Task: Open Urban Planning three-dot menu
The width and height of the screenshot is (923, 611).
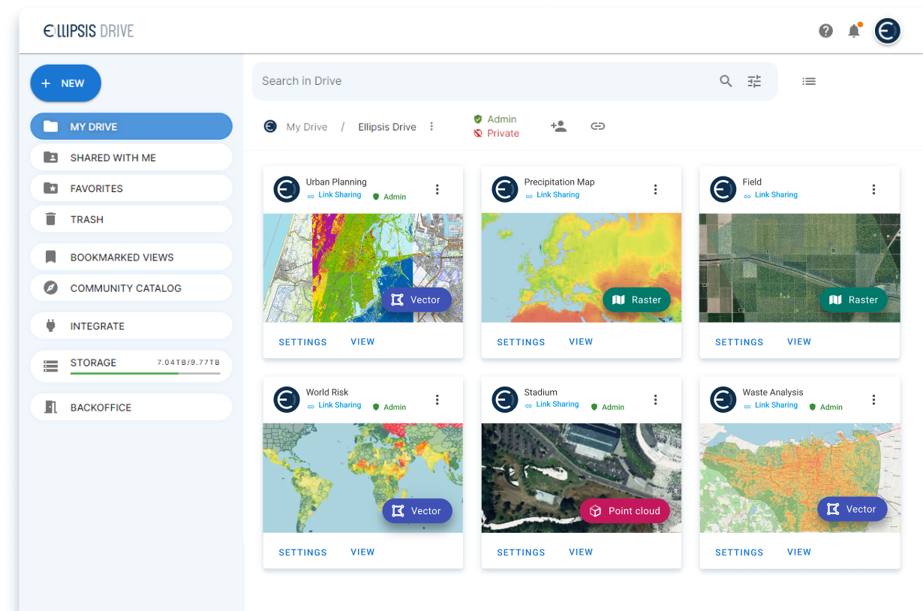Action: point(437,189)
